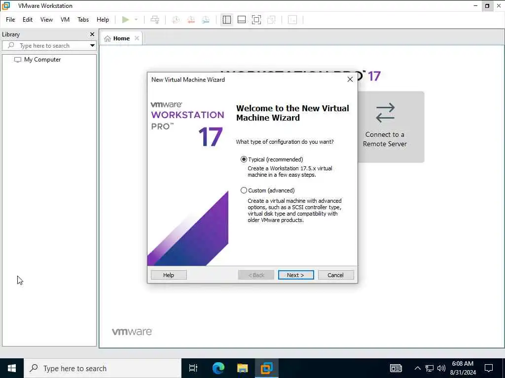Click the Windows taskbar search box

point(103,368)
